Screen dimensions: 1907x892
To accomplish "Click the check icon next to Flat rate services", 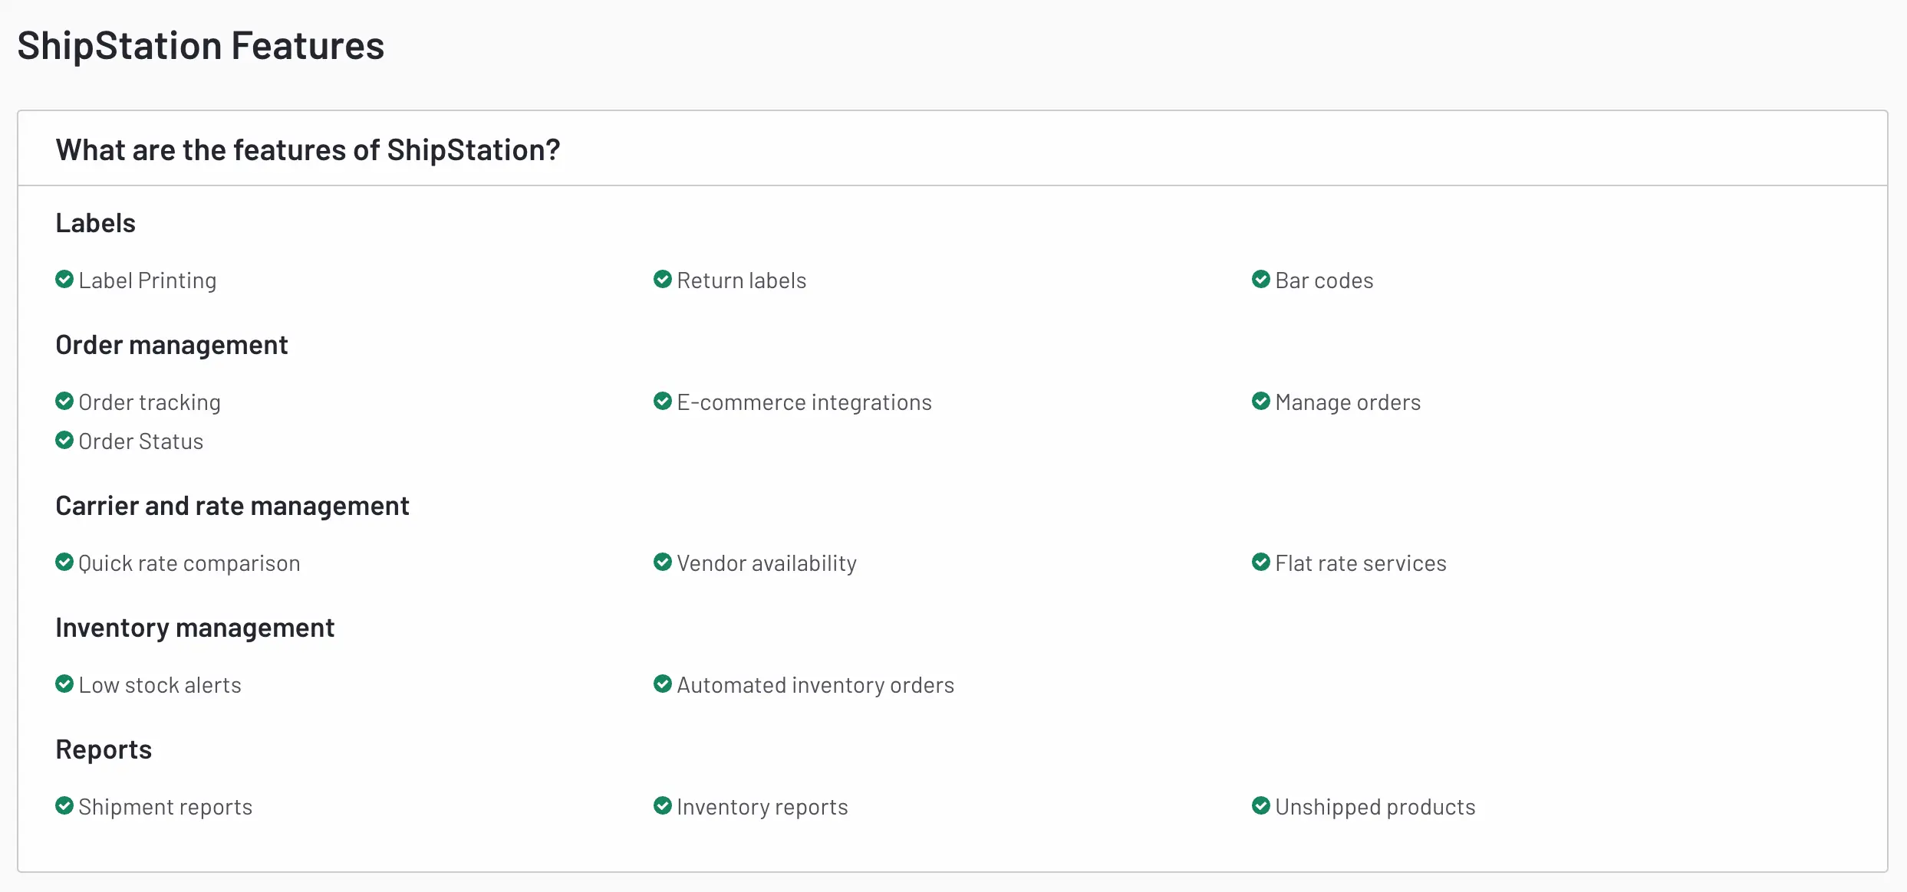I will click(x=1261, y=562).
